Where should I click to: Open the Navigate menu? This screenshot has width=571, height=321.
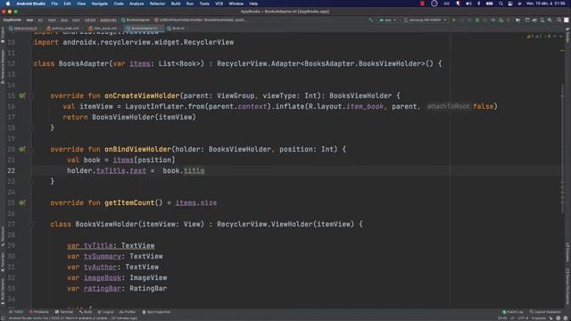[99, 4]
